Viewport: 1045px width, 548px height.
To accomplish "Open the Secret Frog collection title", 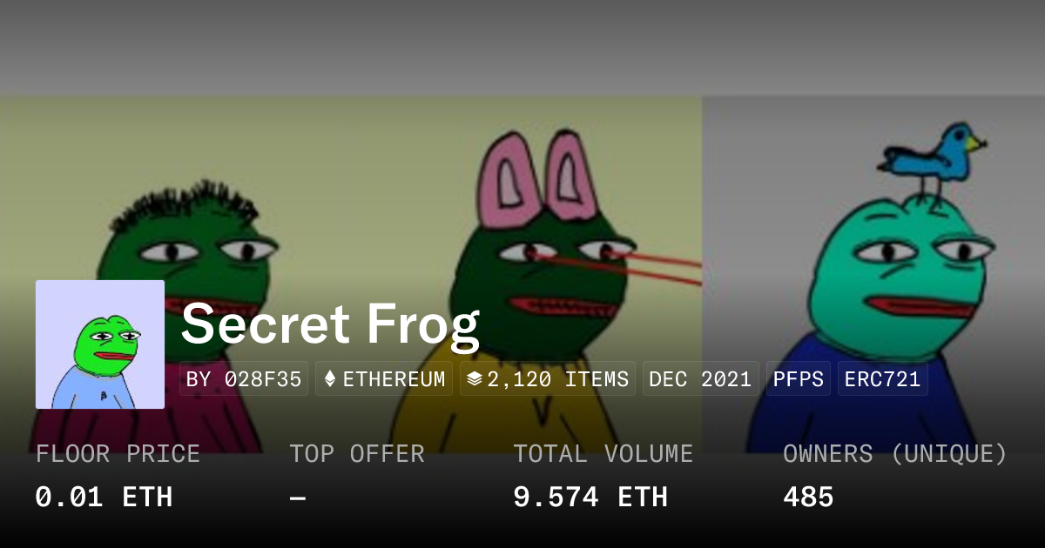I will (331, 324).
